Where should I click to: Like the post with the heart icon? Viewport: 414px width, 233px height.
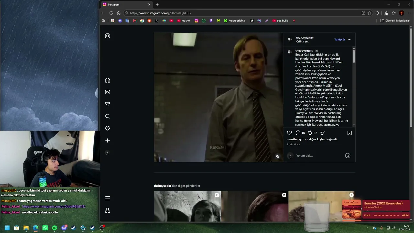coord(289,133)
